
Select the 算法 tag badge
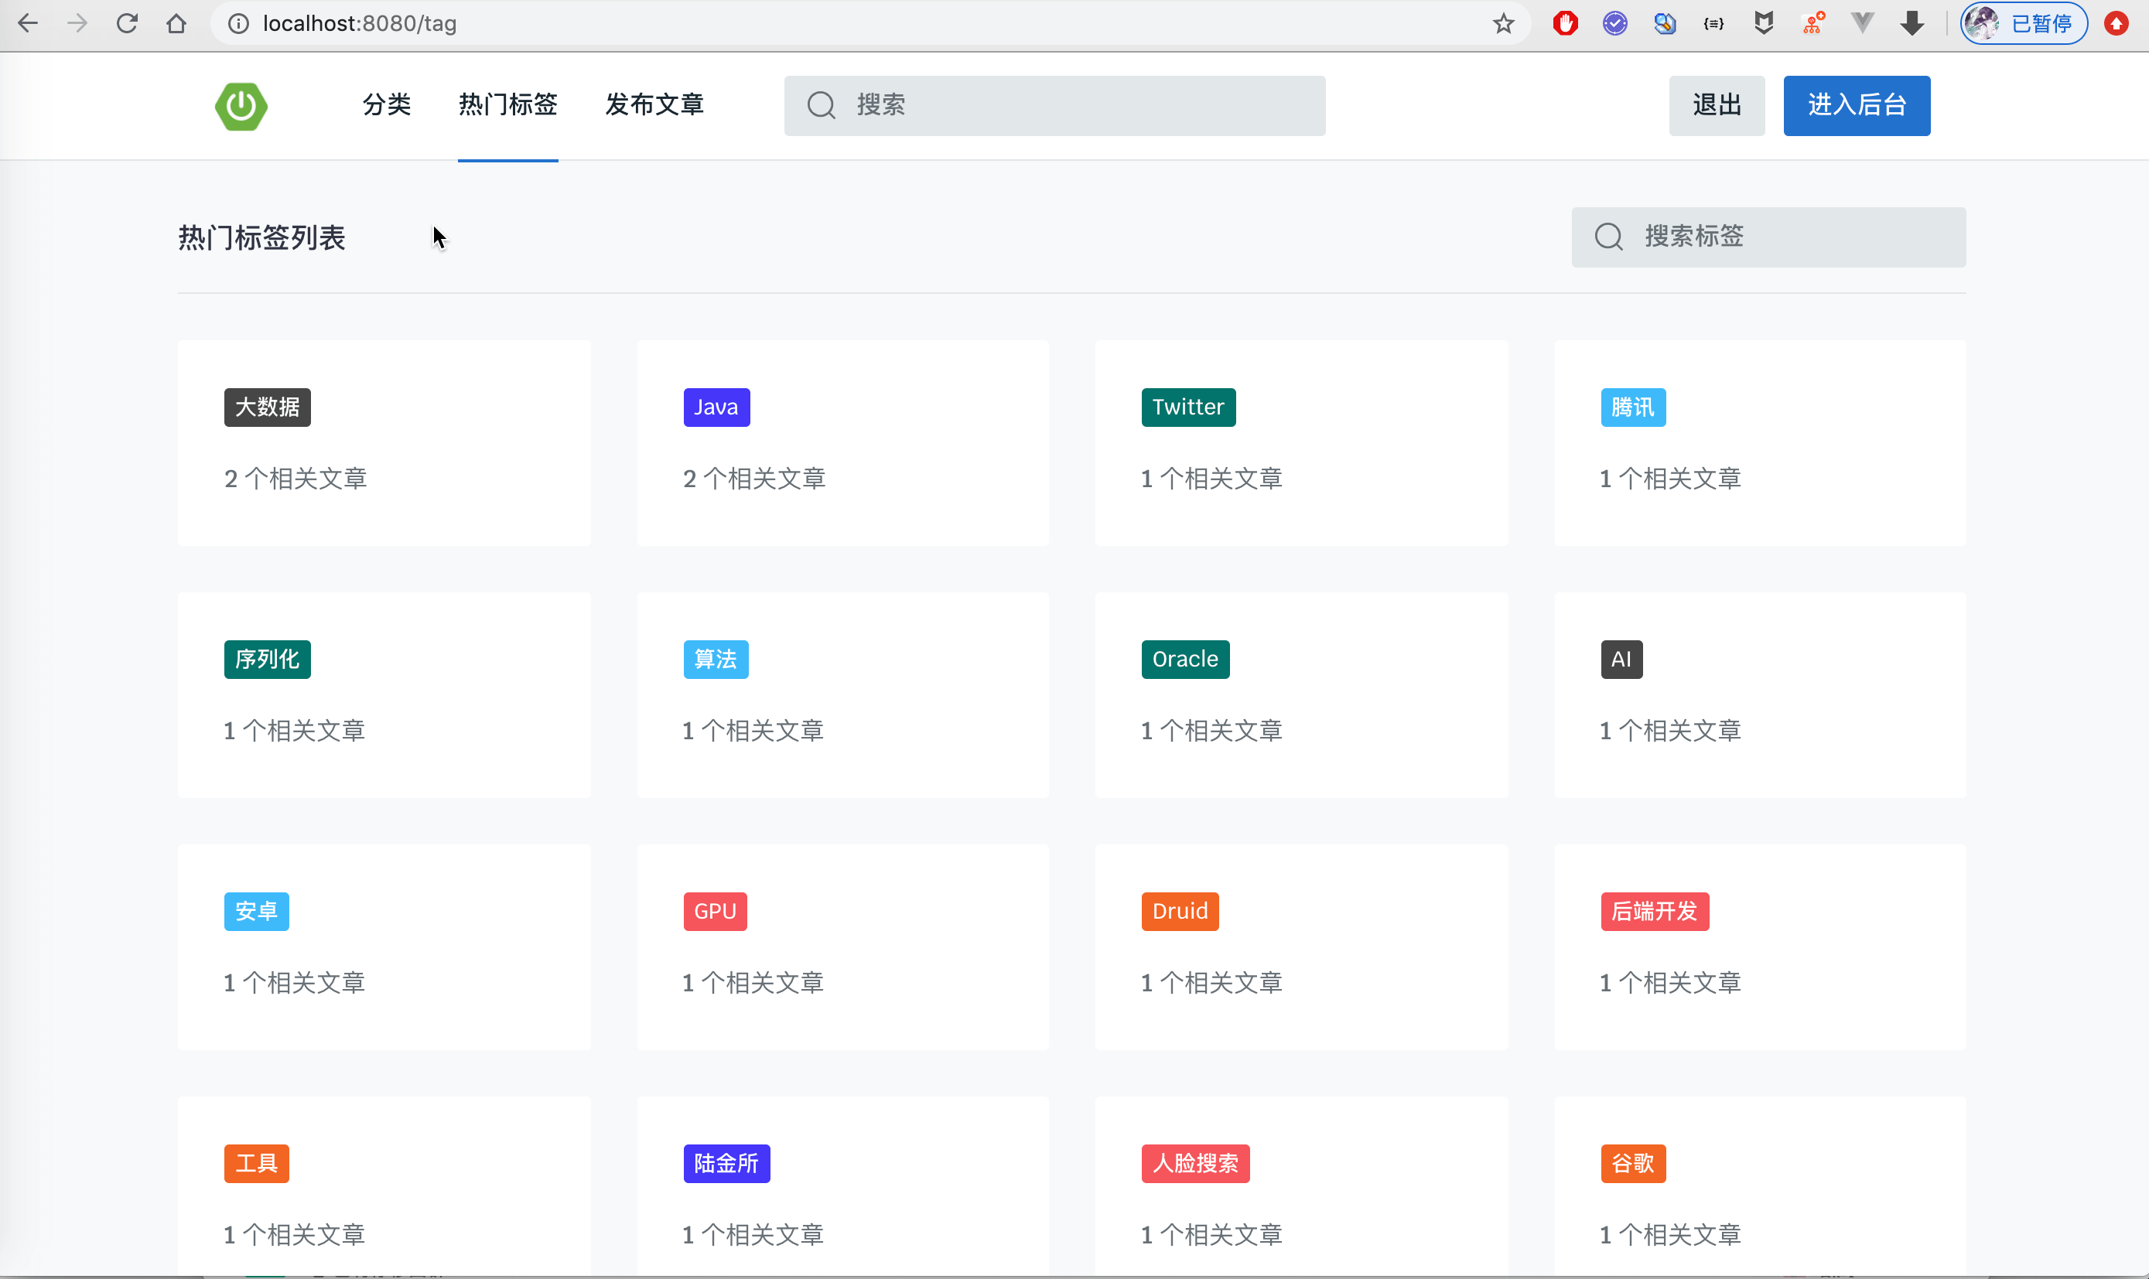pyautogui.click(x=716, y=660)
